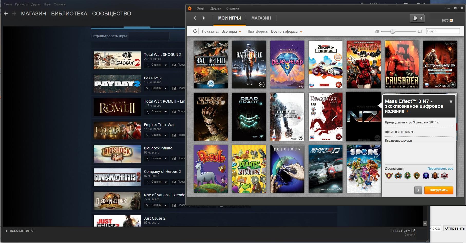
Task: Select Red Alert 3 Uprising tile
Action: [364, 65]
